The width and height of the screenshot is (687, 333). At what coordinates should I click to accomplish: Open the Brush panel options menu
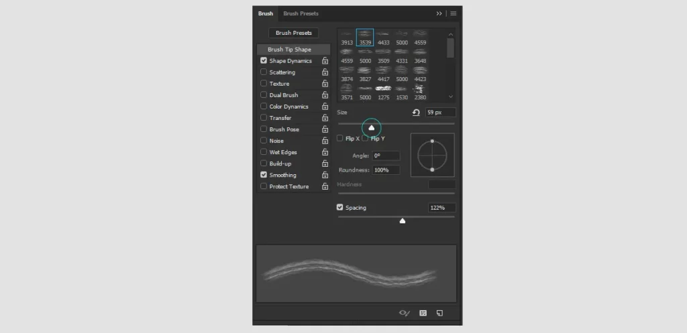click(x=454, y=13)
